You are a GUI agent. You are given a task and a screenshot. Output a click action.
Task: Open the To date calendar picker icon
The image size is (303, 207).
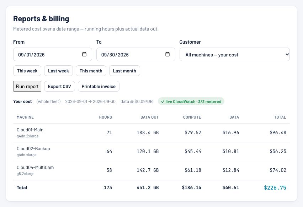(168, 54)
